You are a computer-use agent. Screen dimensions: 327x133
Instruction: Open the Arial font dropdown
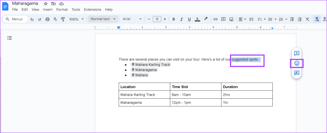tap(132, 19)
